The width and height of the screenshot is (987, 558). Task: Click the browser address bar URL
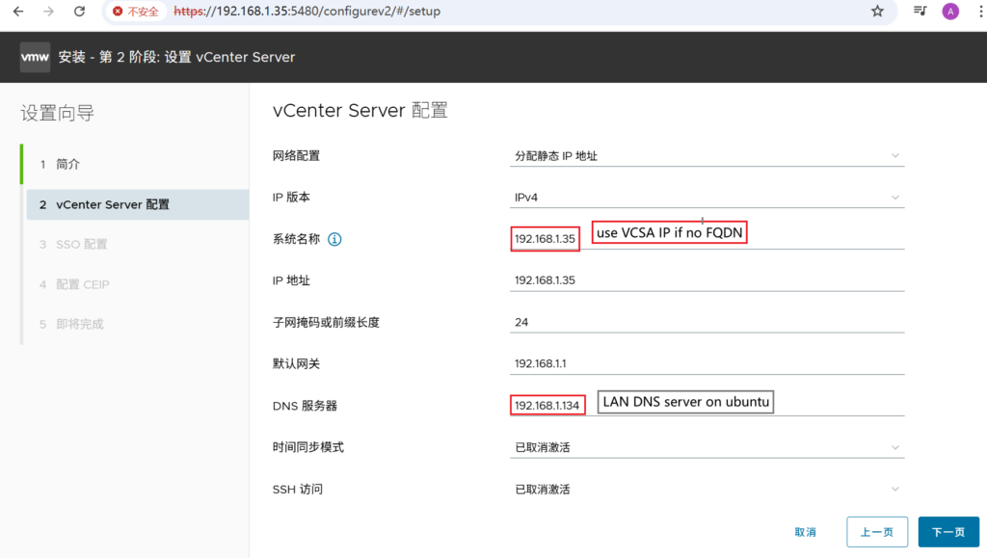click(307, 12)
